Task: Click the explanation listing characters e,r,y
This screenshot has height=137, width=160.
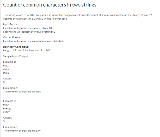Action: coord(22,130)
